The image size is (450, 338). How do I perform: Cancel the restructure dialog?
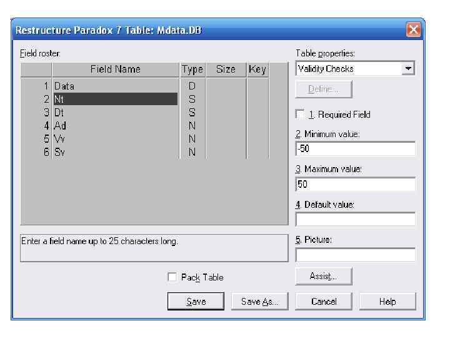pyautogui.click(x=324, y=301)
